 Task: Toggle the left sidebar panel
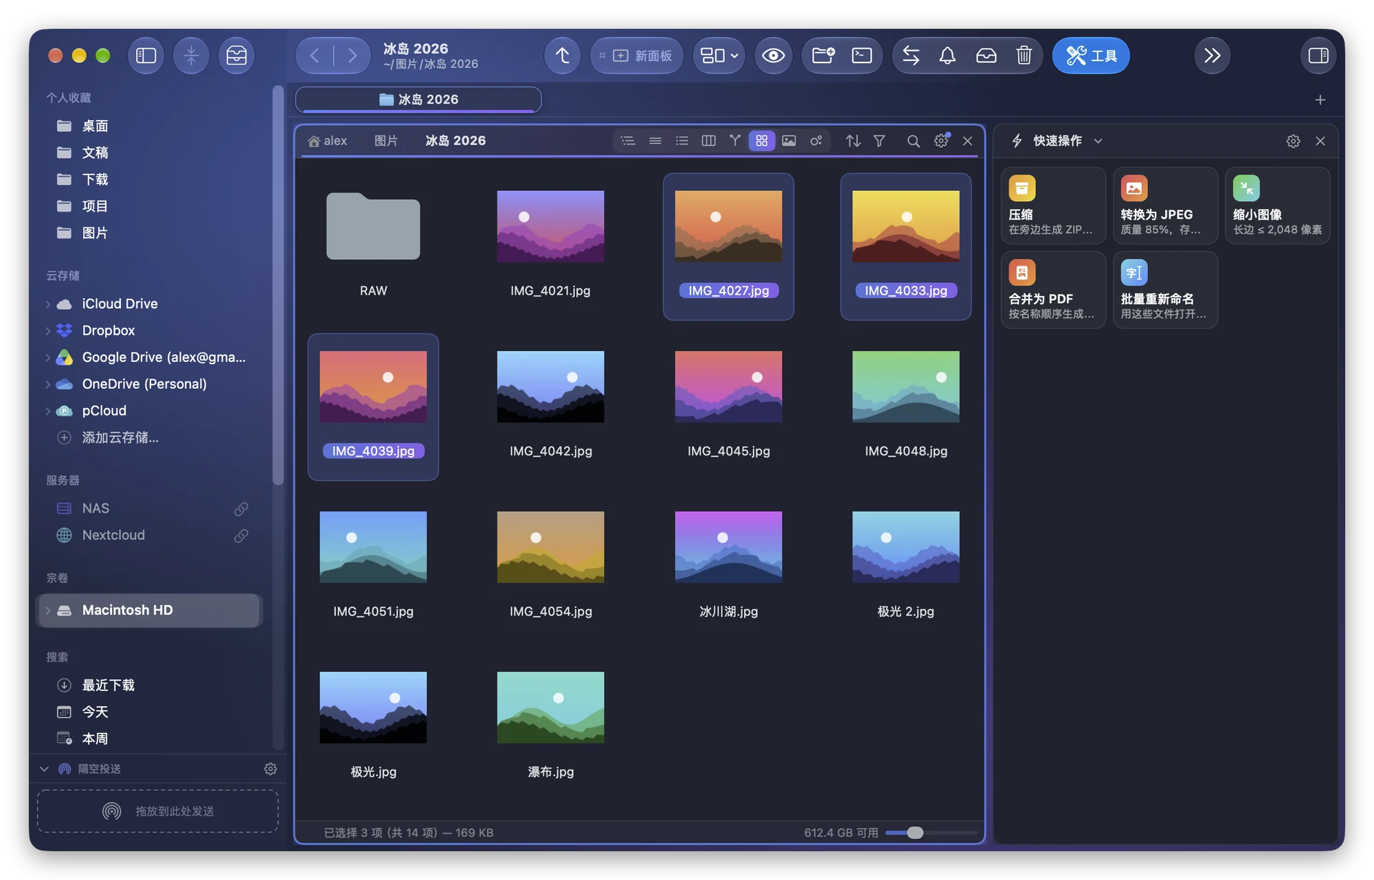(x=146, y=56)
